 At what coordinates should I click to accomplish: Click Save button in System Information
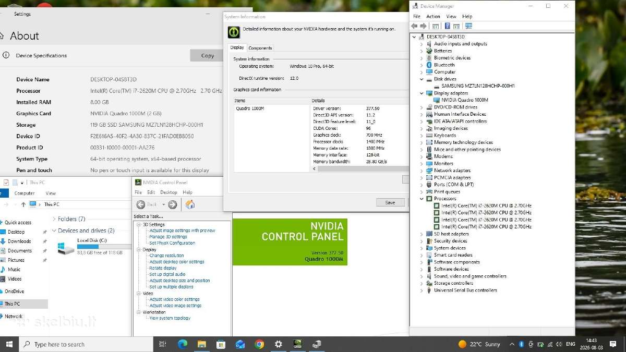pyautogui.click(x=390, y=202)
